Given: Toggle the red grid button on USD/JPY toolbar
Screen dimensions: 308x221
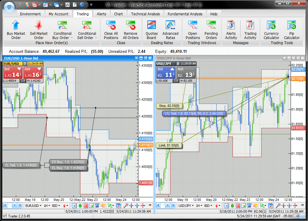Looking at the screenshot, I should pos(238,206).
